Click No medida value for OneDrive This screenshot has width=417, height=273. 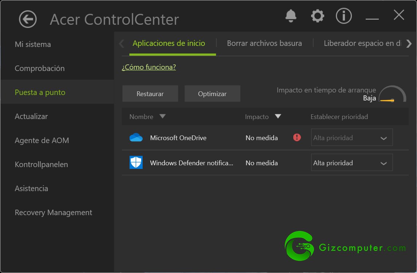tap(262, 138)
